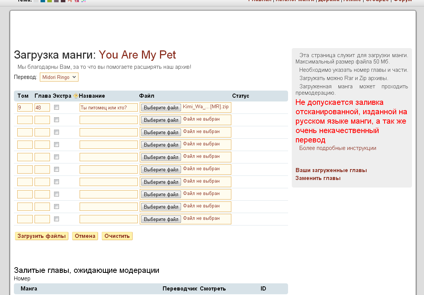The height and width of the screenshot is (295, 424).
Task: Open the 'Заменить главы' link
Action: [318, 178]
